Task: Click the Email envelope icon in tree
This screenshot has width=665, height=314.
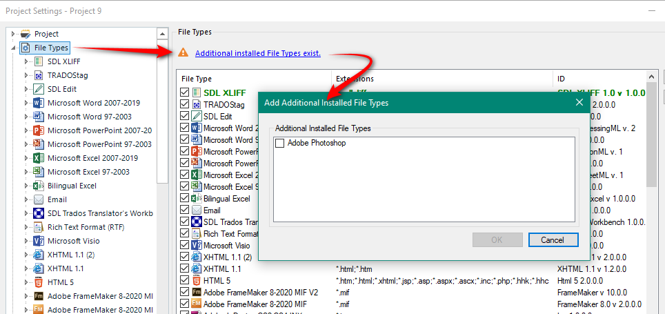Action: (39, 199)
